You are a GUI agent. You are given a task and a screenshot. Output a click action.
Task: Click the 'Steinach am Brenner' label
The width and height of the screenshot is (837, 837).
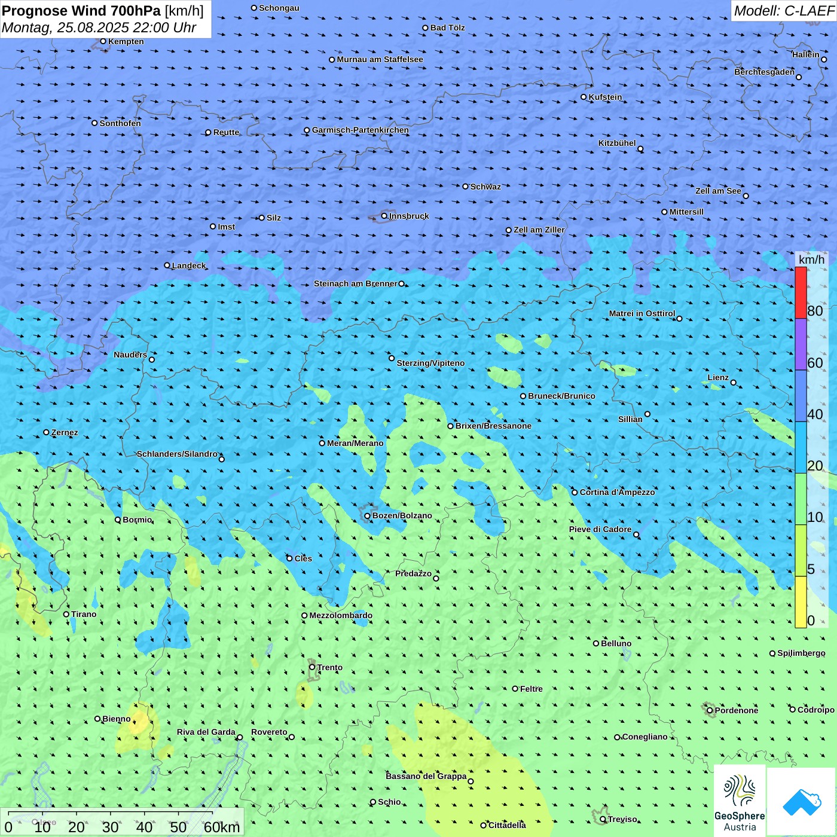pos(355,283)
